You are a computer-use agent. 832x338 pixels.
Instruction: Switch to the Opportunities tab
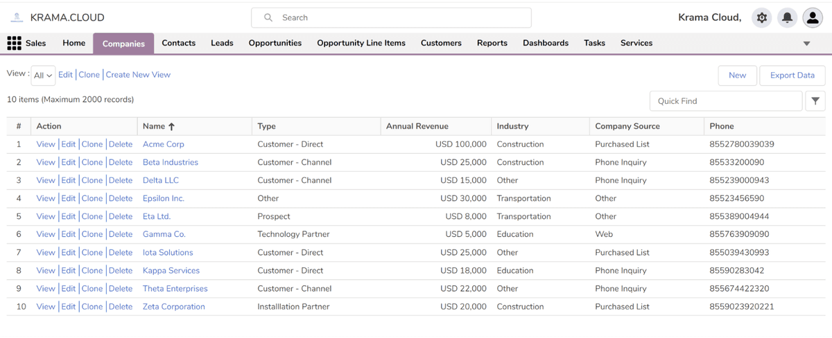(275, 43)
